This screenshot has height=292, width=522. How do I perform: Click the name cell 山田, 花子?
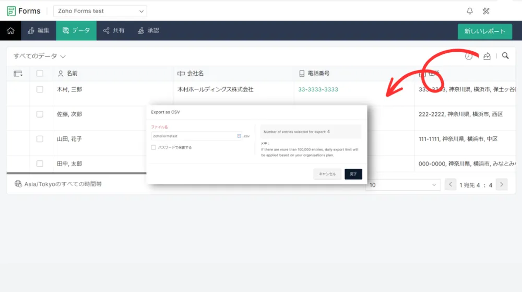pyautogui.click(x=69, y=139)
